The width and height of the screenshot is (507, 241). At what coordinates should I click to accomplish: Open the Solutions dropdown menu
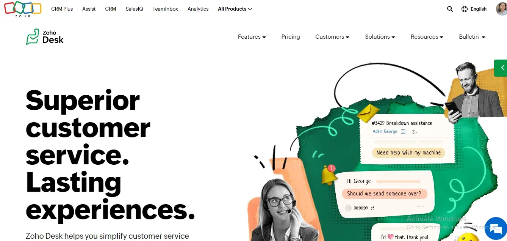click(x=380, y=37)
